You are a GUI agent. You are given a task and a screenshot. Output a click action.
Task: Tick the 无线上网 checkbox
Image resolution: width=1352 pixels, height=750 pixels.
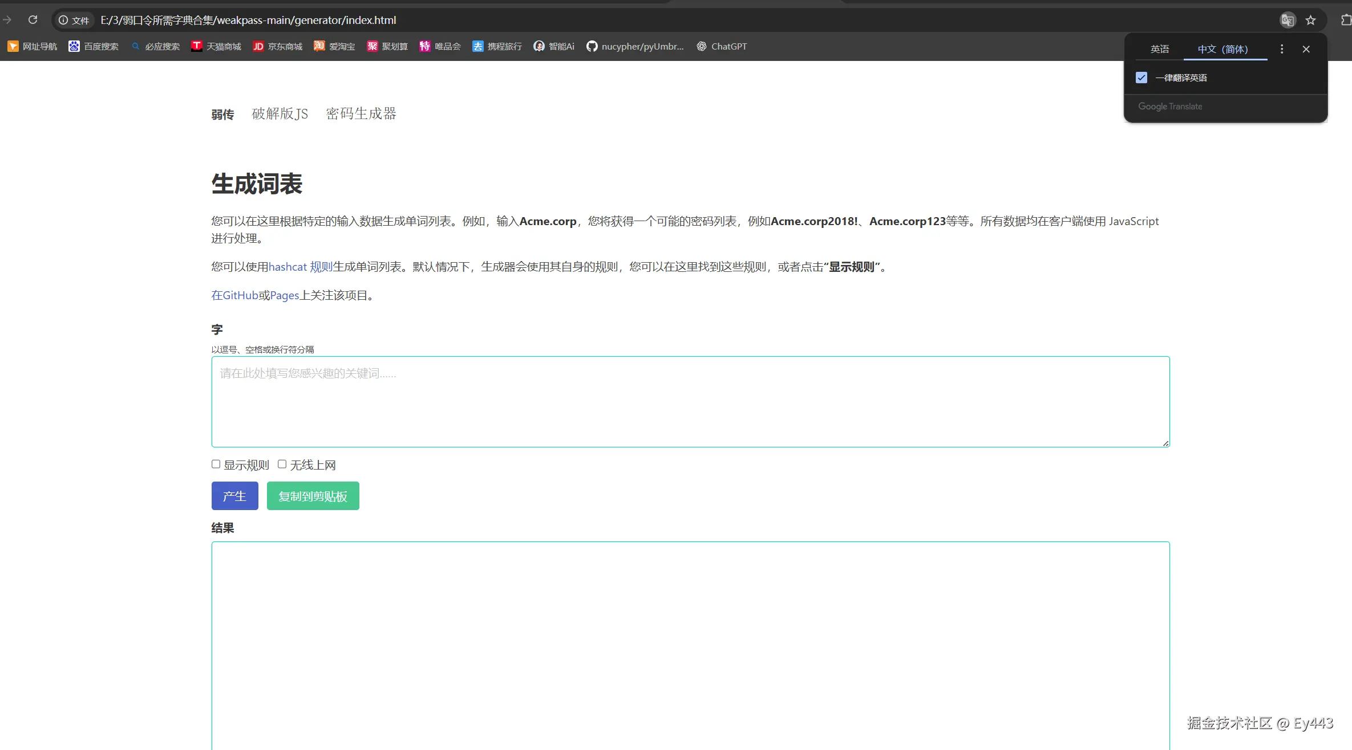click(x=282, y=464)
